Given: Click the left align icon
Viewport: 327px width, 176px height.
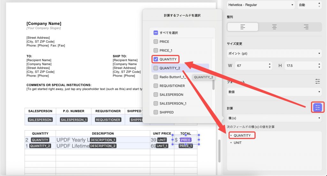Looking at the screenshot, I should point(243,27).
